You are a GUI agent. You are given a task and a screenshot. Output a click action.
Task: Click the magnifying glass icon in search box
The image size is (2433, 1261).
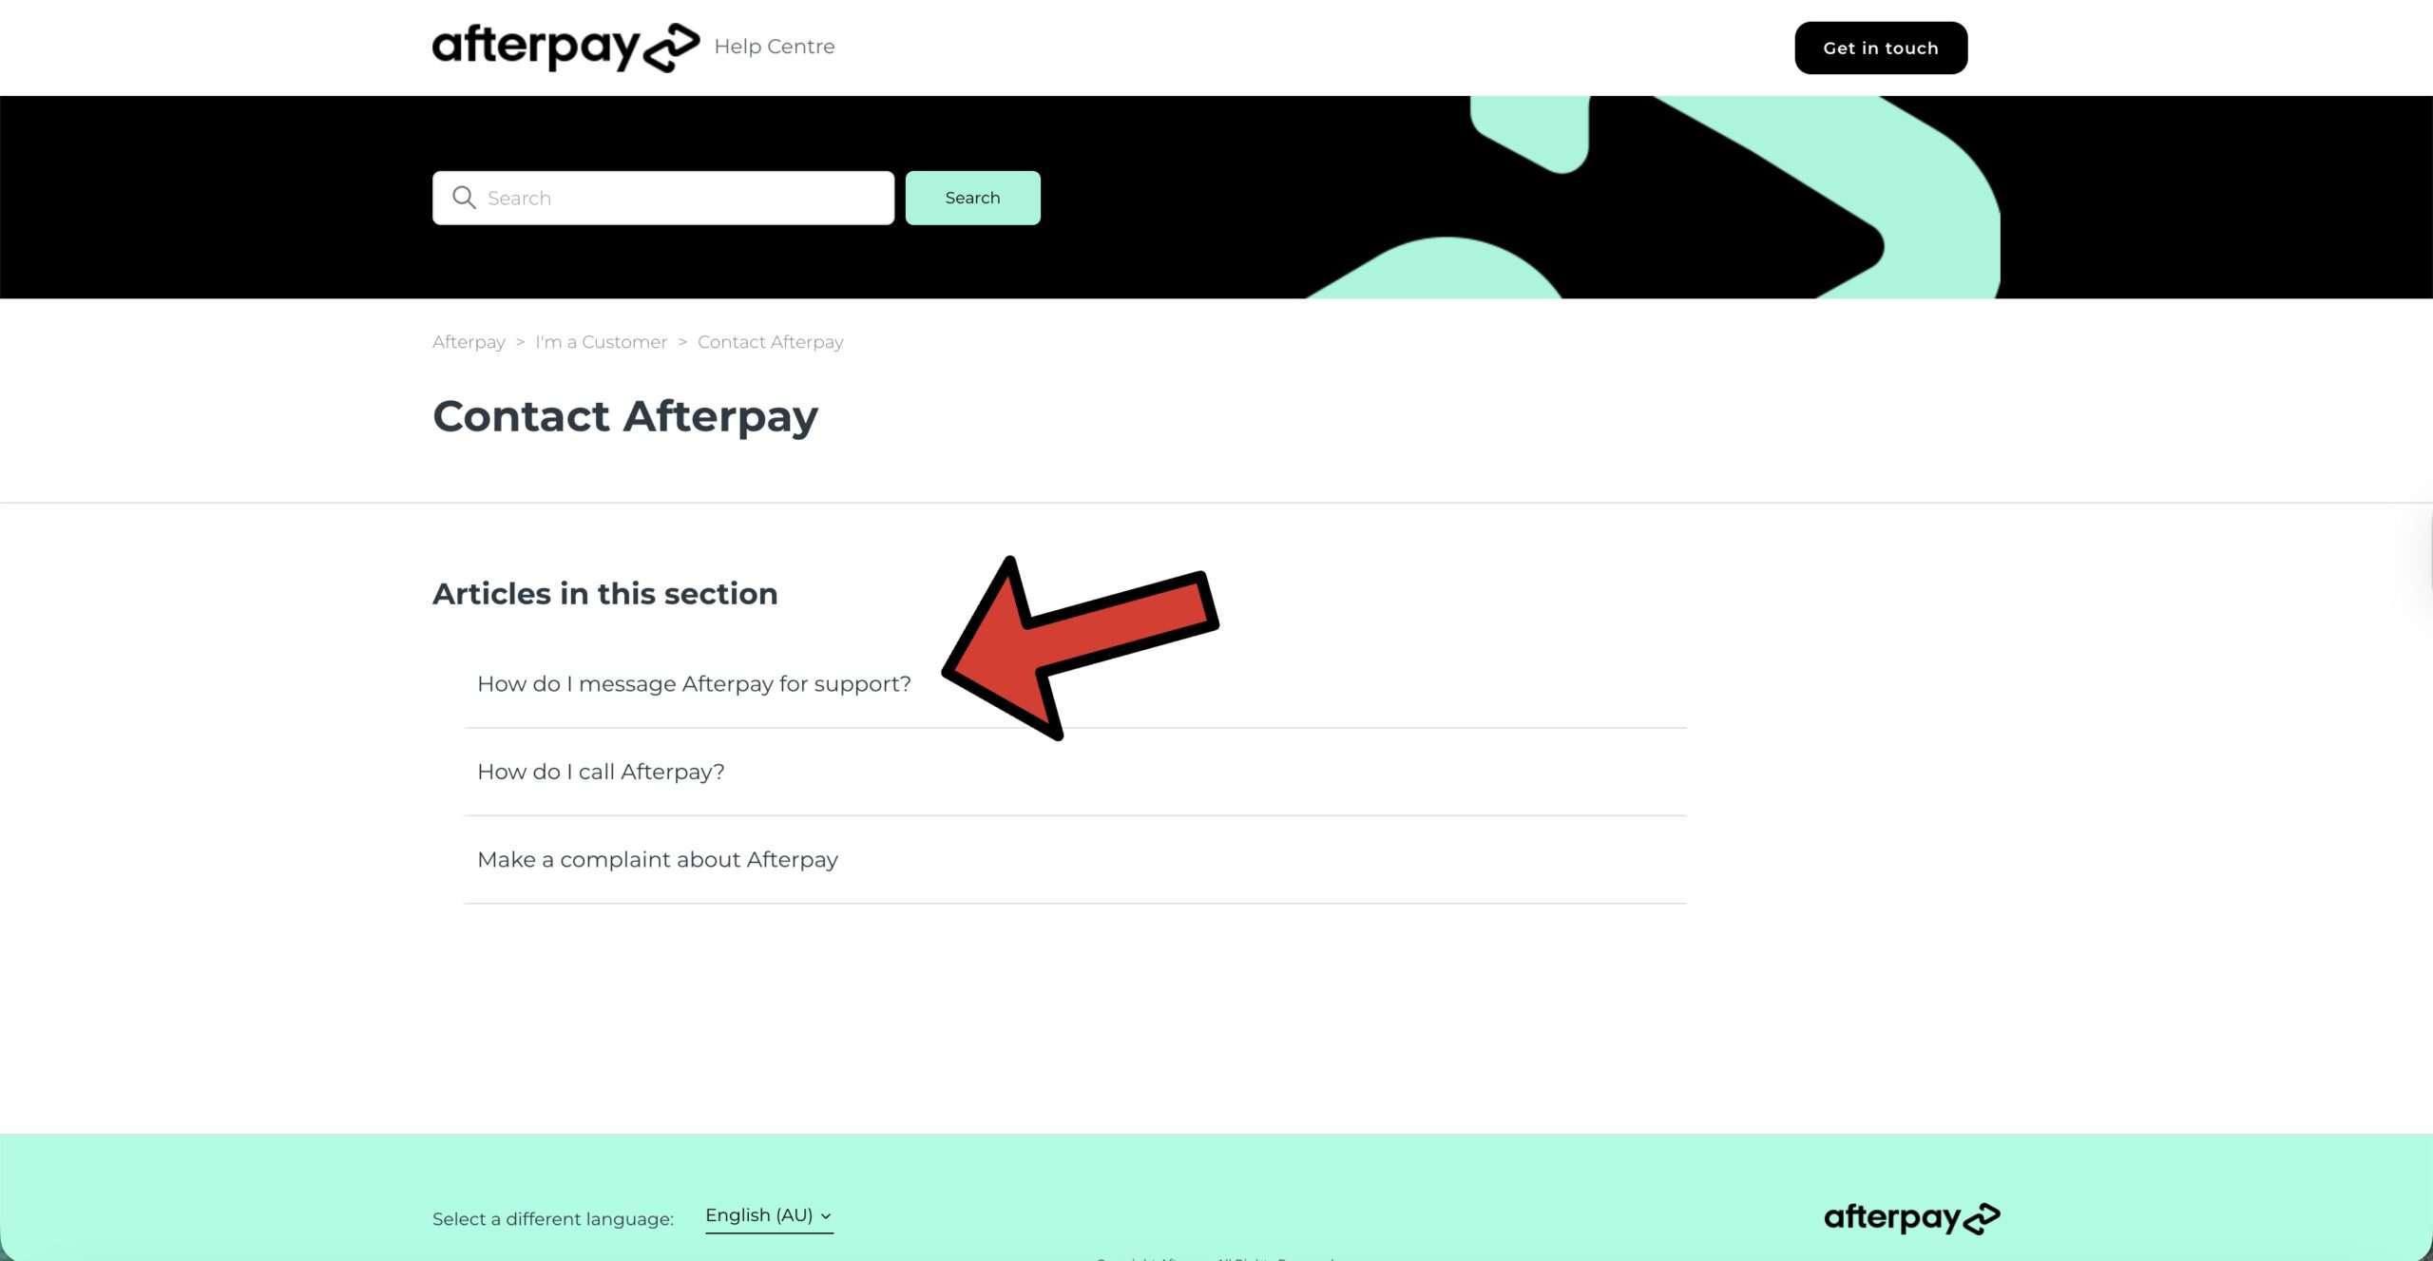pos(464,198)
